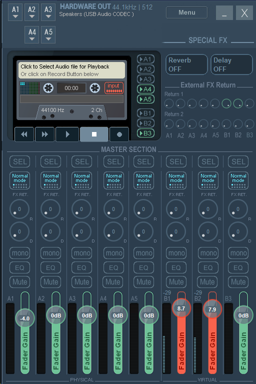Click the right cassette reel icon
256x384 pixels.
click(x=95, y=88)
